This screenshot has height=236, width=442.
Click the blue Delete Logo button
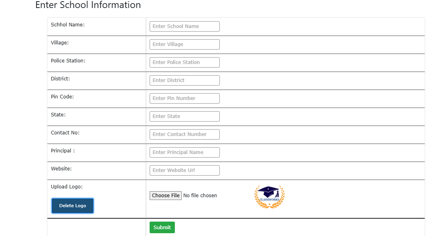point(73,206)
